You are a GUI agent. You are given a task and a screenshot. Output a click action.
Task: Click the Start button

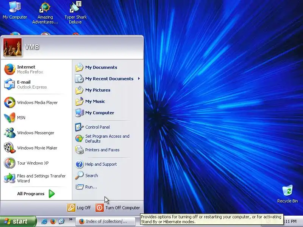click(x=18, y=221)
